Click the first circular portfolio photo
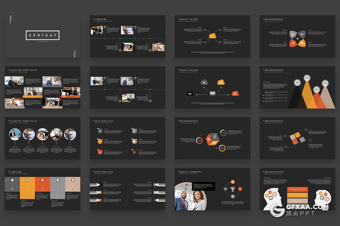Screen dimensions: 340x226 (x=15, y=134)
